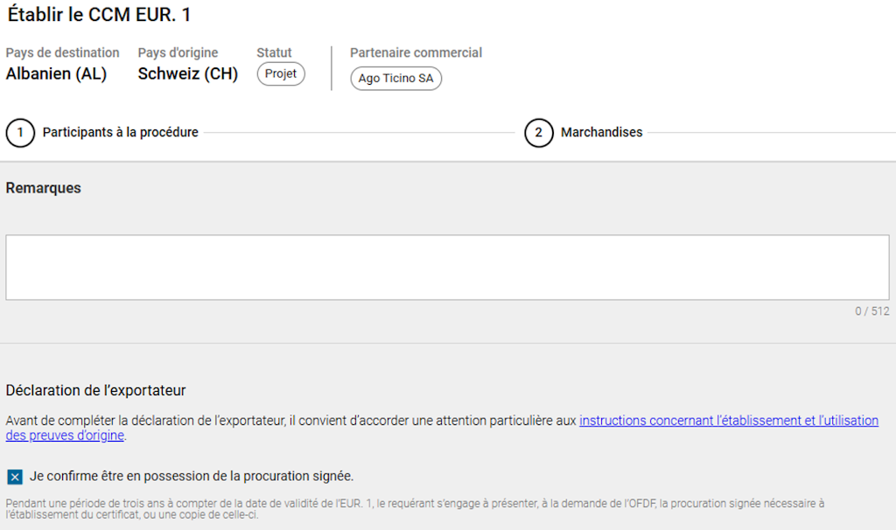Image resolution: width=896 pixels, height=530 pixels.
Task: Click the 0 / 512 character counter
Action: coord(871,311)
